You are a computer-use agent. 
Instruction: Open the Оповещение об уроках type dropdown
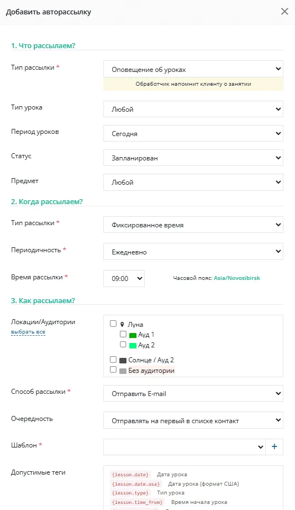click(193, 69)
